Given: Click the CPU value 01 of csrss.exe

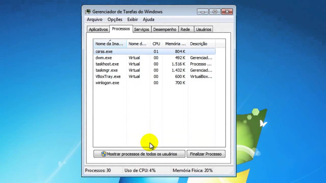Looking at the screenshot, I should (156, 51).
